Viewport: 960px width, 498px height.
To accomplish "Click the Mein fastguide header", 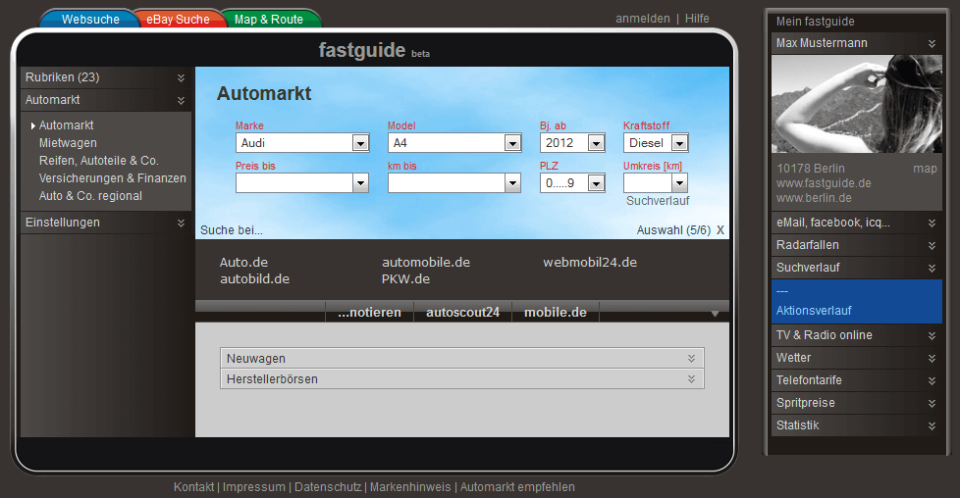I will pos(815,22).
